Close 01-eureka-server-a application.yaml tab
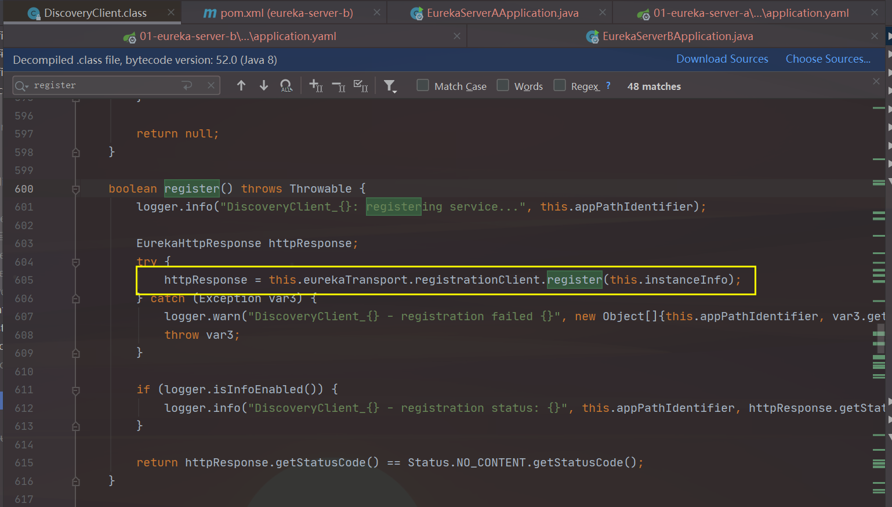Image resolution: width=892 pixels, height=507 pixels. [x=875, y=12]
